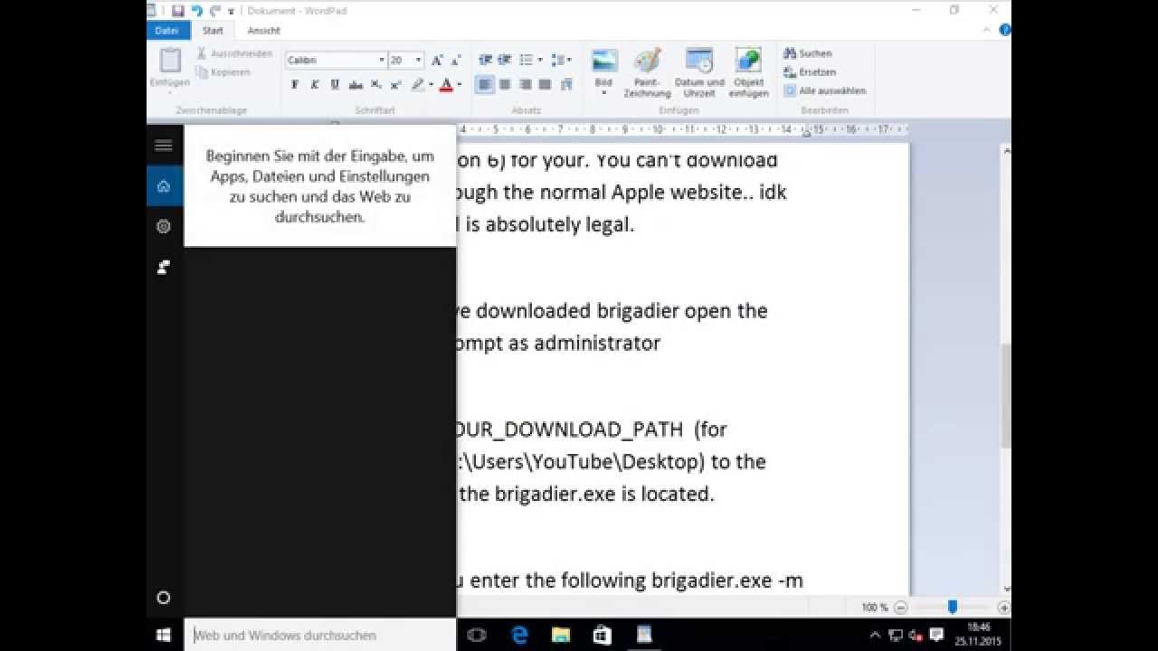Click the bullet list icon

(526, 60)
